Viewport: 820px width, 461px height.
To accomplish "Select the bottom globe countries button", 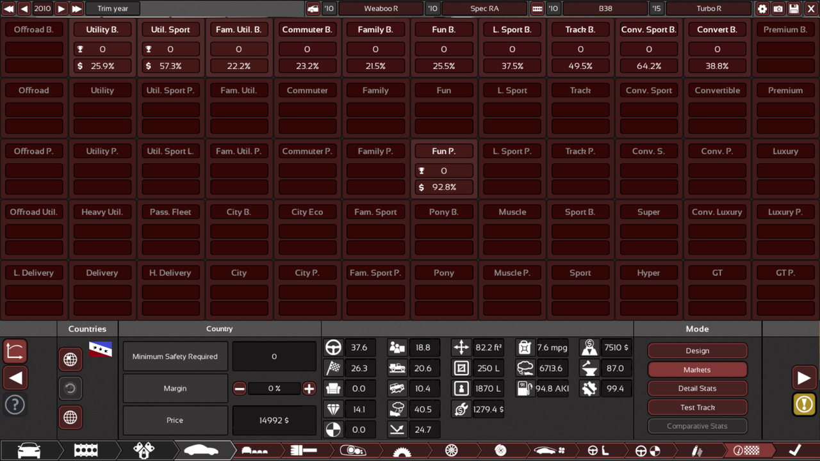I will (x=70, y=417).
